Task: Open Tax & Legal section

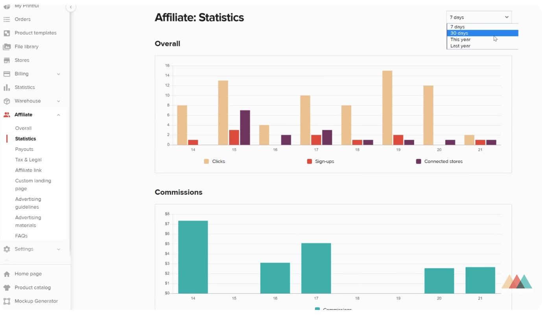Action: pyautogui.click(x=28, y=160)
